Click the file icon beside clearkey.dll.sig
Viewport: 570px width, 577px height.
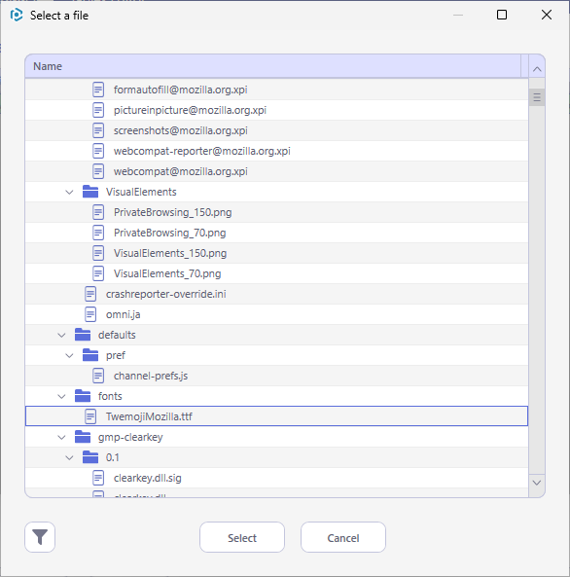pyautogui.click(x=98, y=478)
